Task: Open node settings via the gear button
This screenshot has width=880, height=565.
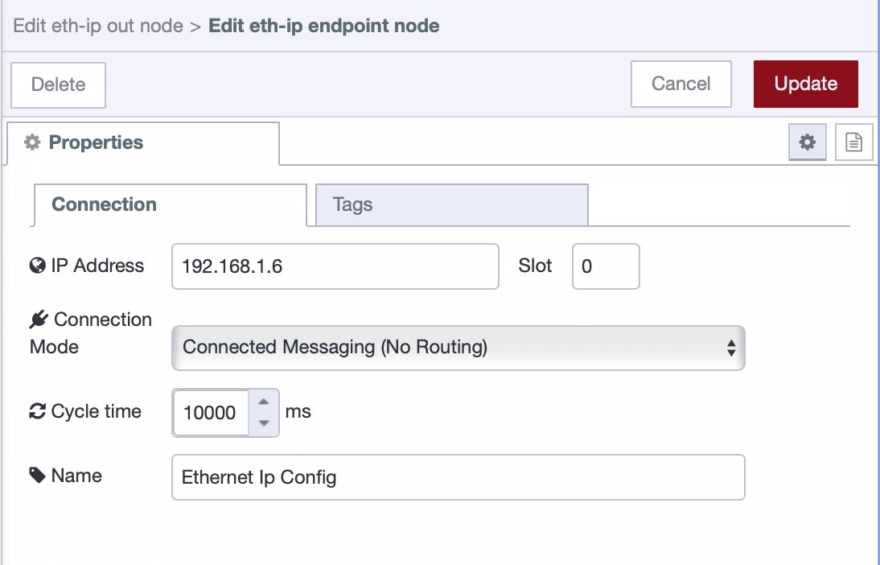Action: 807,142
